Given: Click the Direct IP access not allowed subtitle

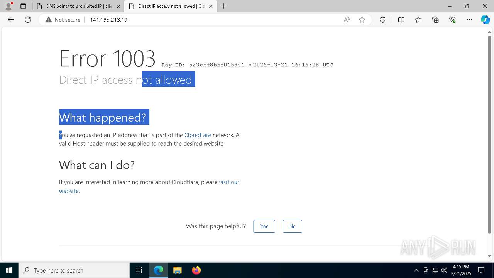Looking at the screenshot, I should [125, 80].
